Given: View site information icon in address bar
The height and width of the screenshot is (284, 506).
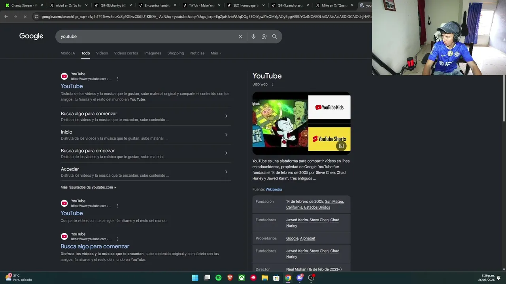Looking at the screenshot, I should (x=36, y=17).
